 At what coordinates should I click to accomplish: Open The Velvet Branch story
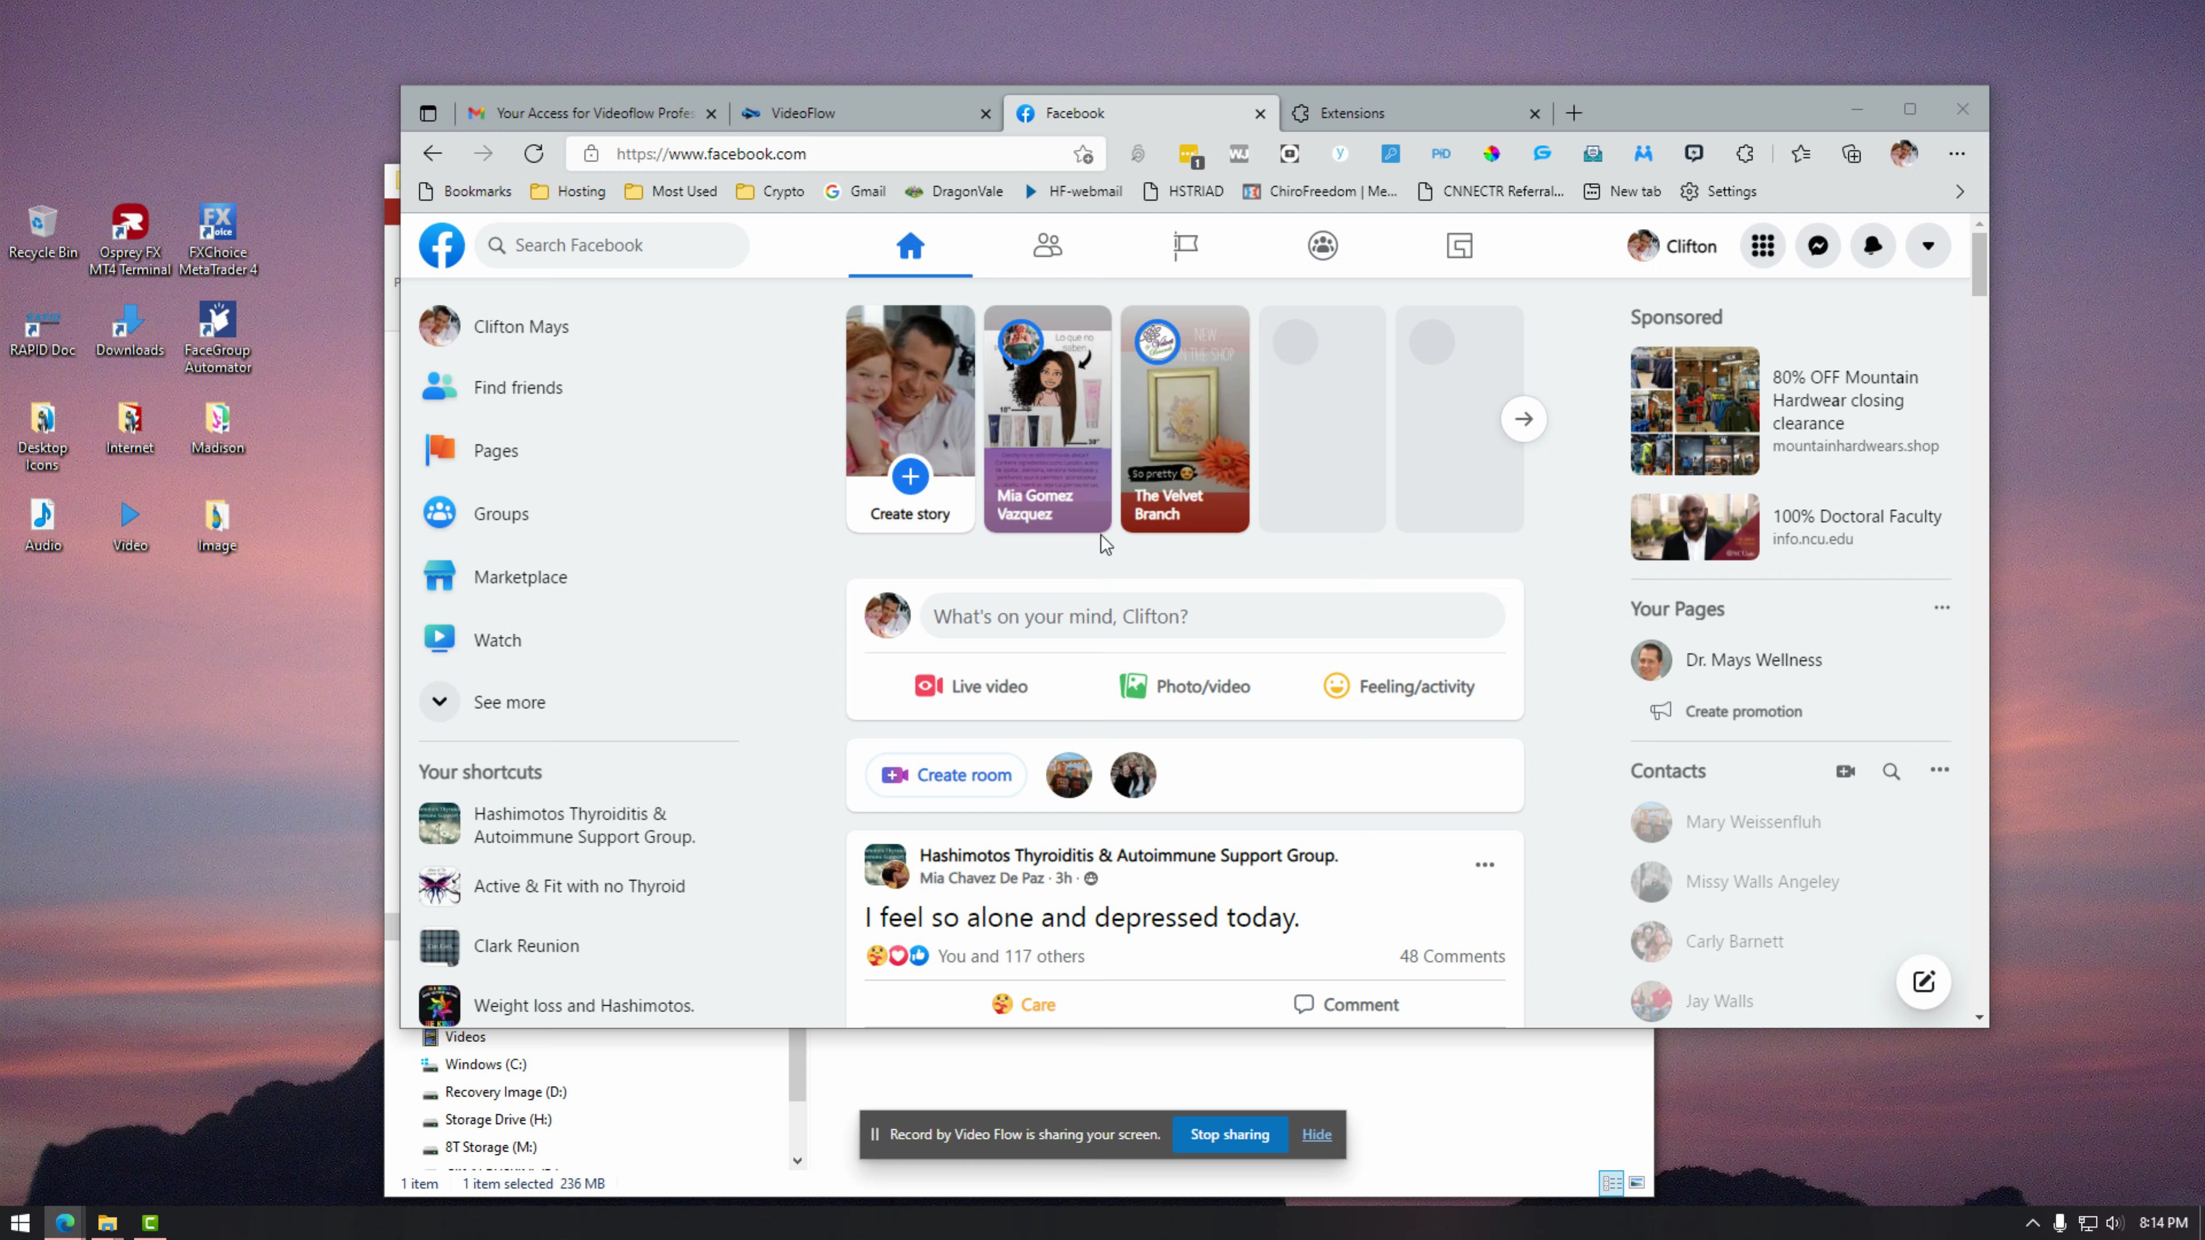point(1185,418)
